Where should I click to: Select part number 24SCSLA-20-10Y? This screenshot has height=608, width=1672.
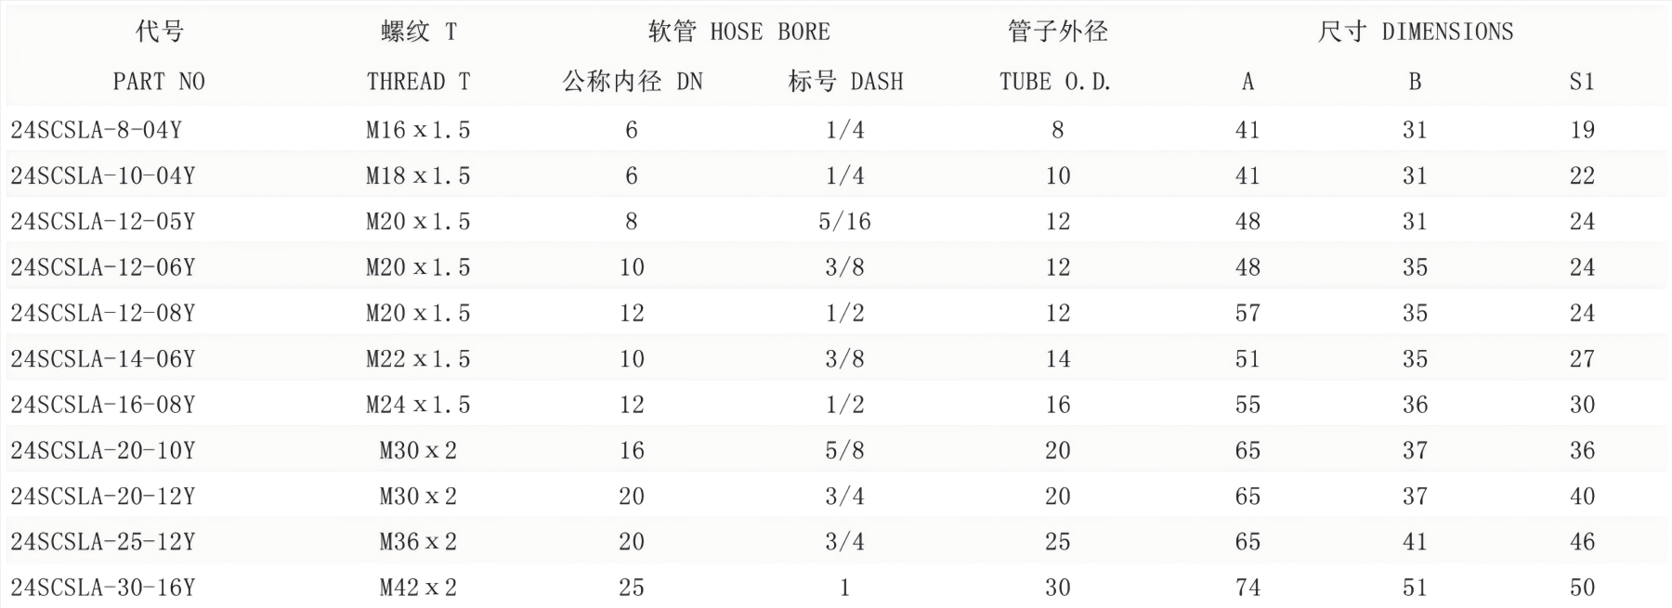(x=103, y=450)
